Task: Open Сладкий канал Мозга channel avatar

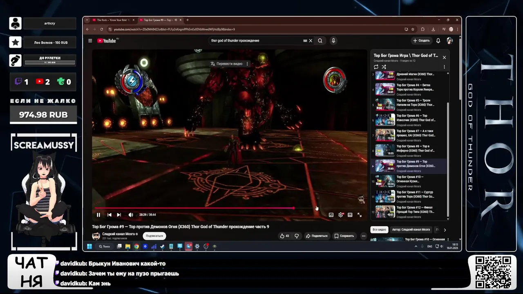Action: (96, 236)
